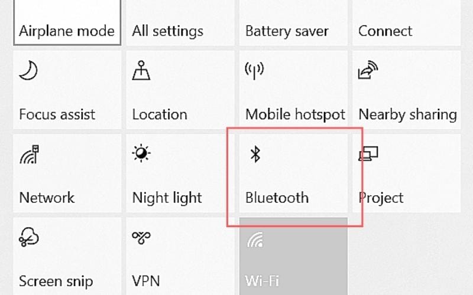Click the Mobile hotspot label
Screen dimensions: 473x295
tap(295, 114)
